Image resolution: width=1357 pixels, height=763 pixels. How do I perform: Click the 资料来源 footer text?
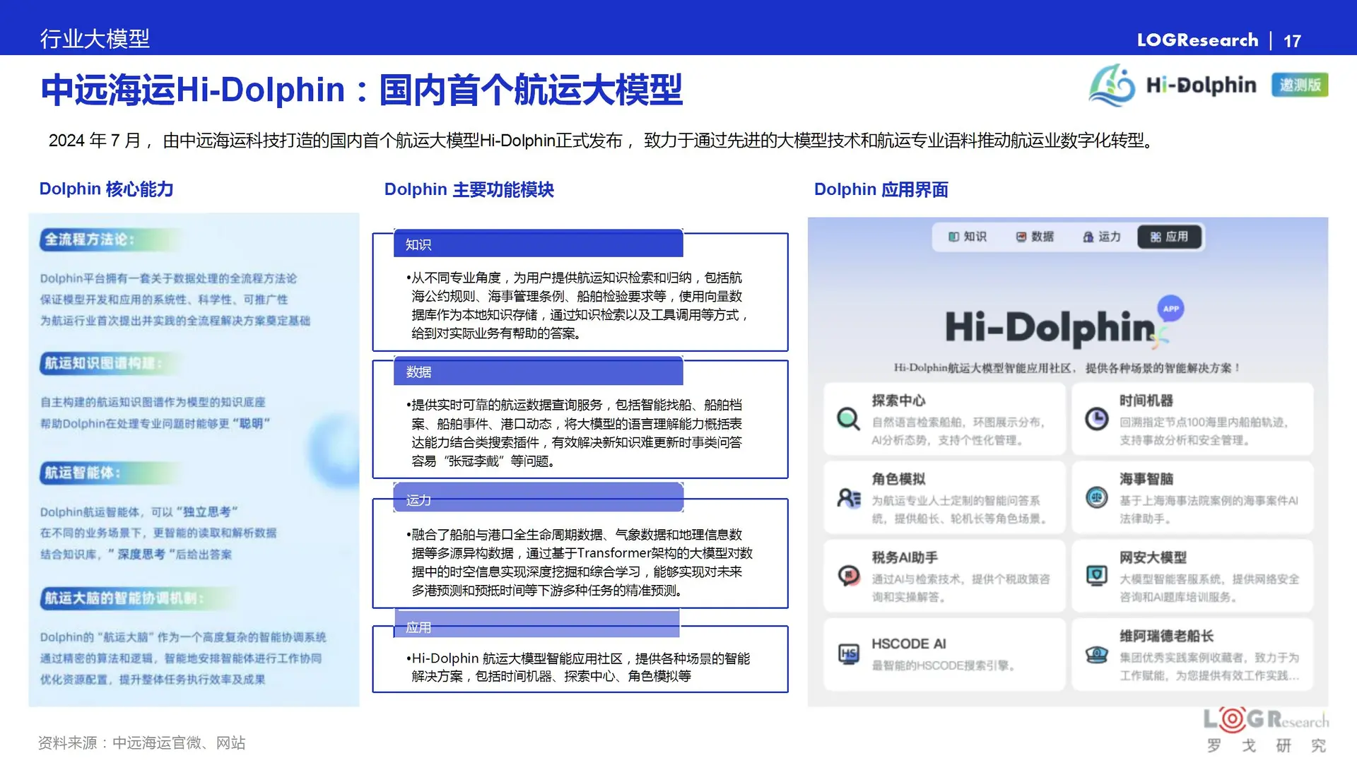pos(142,743)
